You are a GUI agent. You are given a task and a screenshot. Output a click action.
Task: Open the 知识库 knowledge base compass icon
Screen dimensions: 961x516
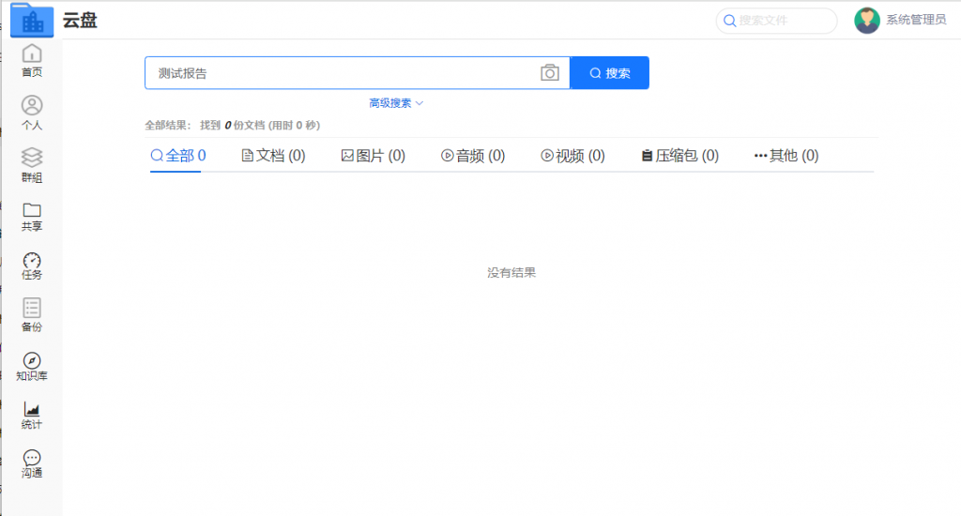click(x=32, y=361)
